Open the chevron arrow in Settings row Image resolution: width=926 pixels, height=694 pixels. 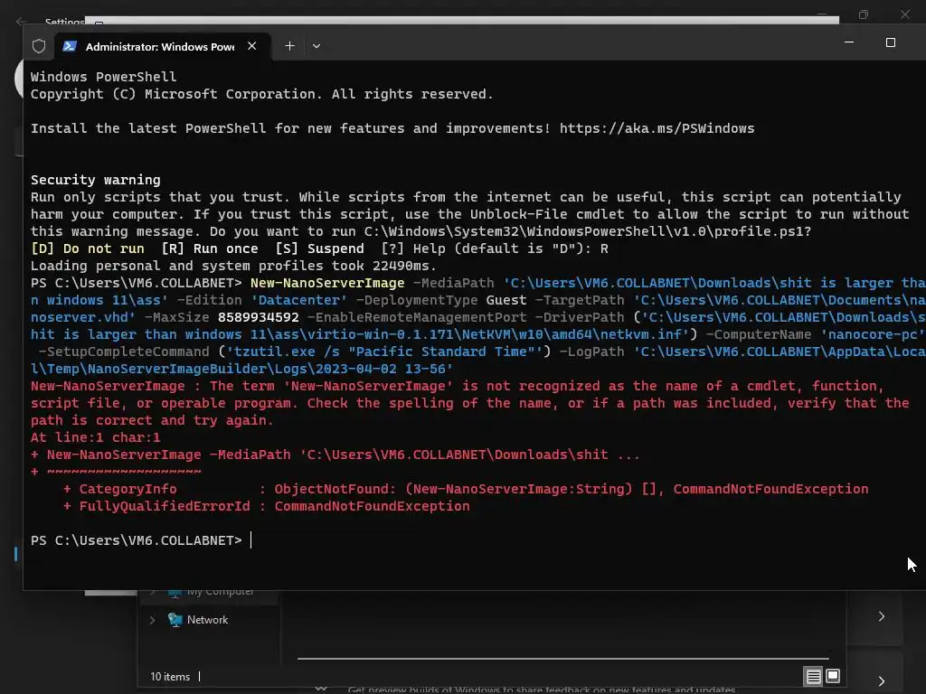[x=882, y=616]
